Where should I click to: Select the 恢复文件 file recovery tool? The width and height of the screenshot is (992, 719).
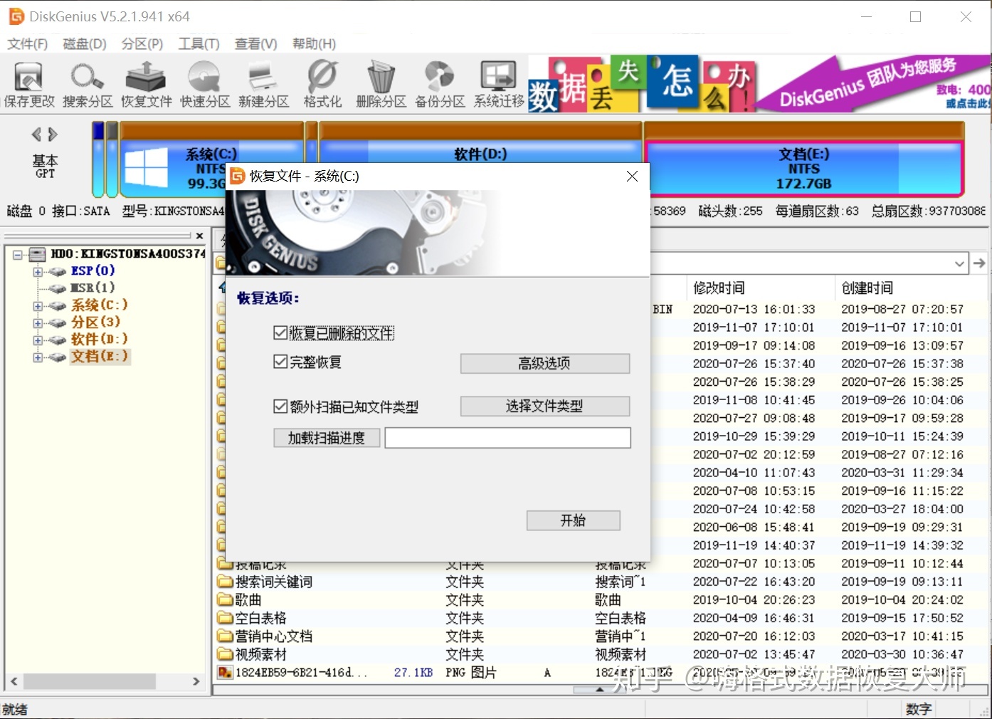(x=145, y=83)
